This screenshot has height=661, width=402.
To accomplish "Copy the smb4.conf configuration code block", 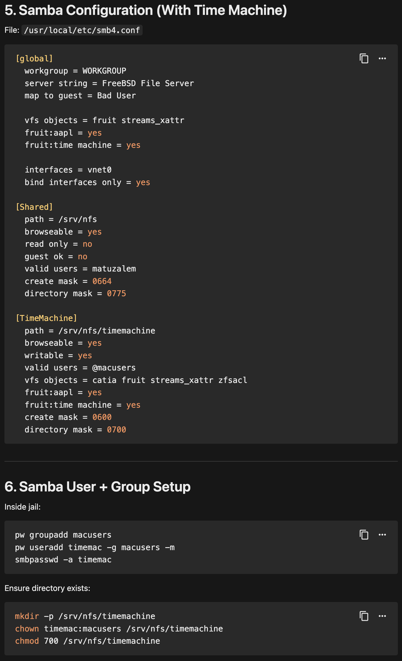I will click(364, 58).
